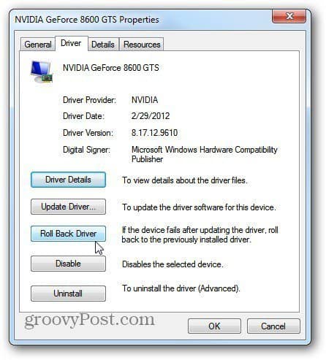
Task: Click the display adapter device icon
Action: pyautogui.click(x=42, y=72)
